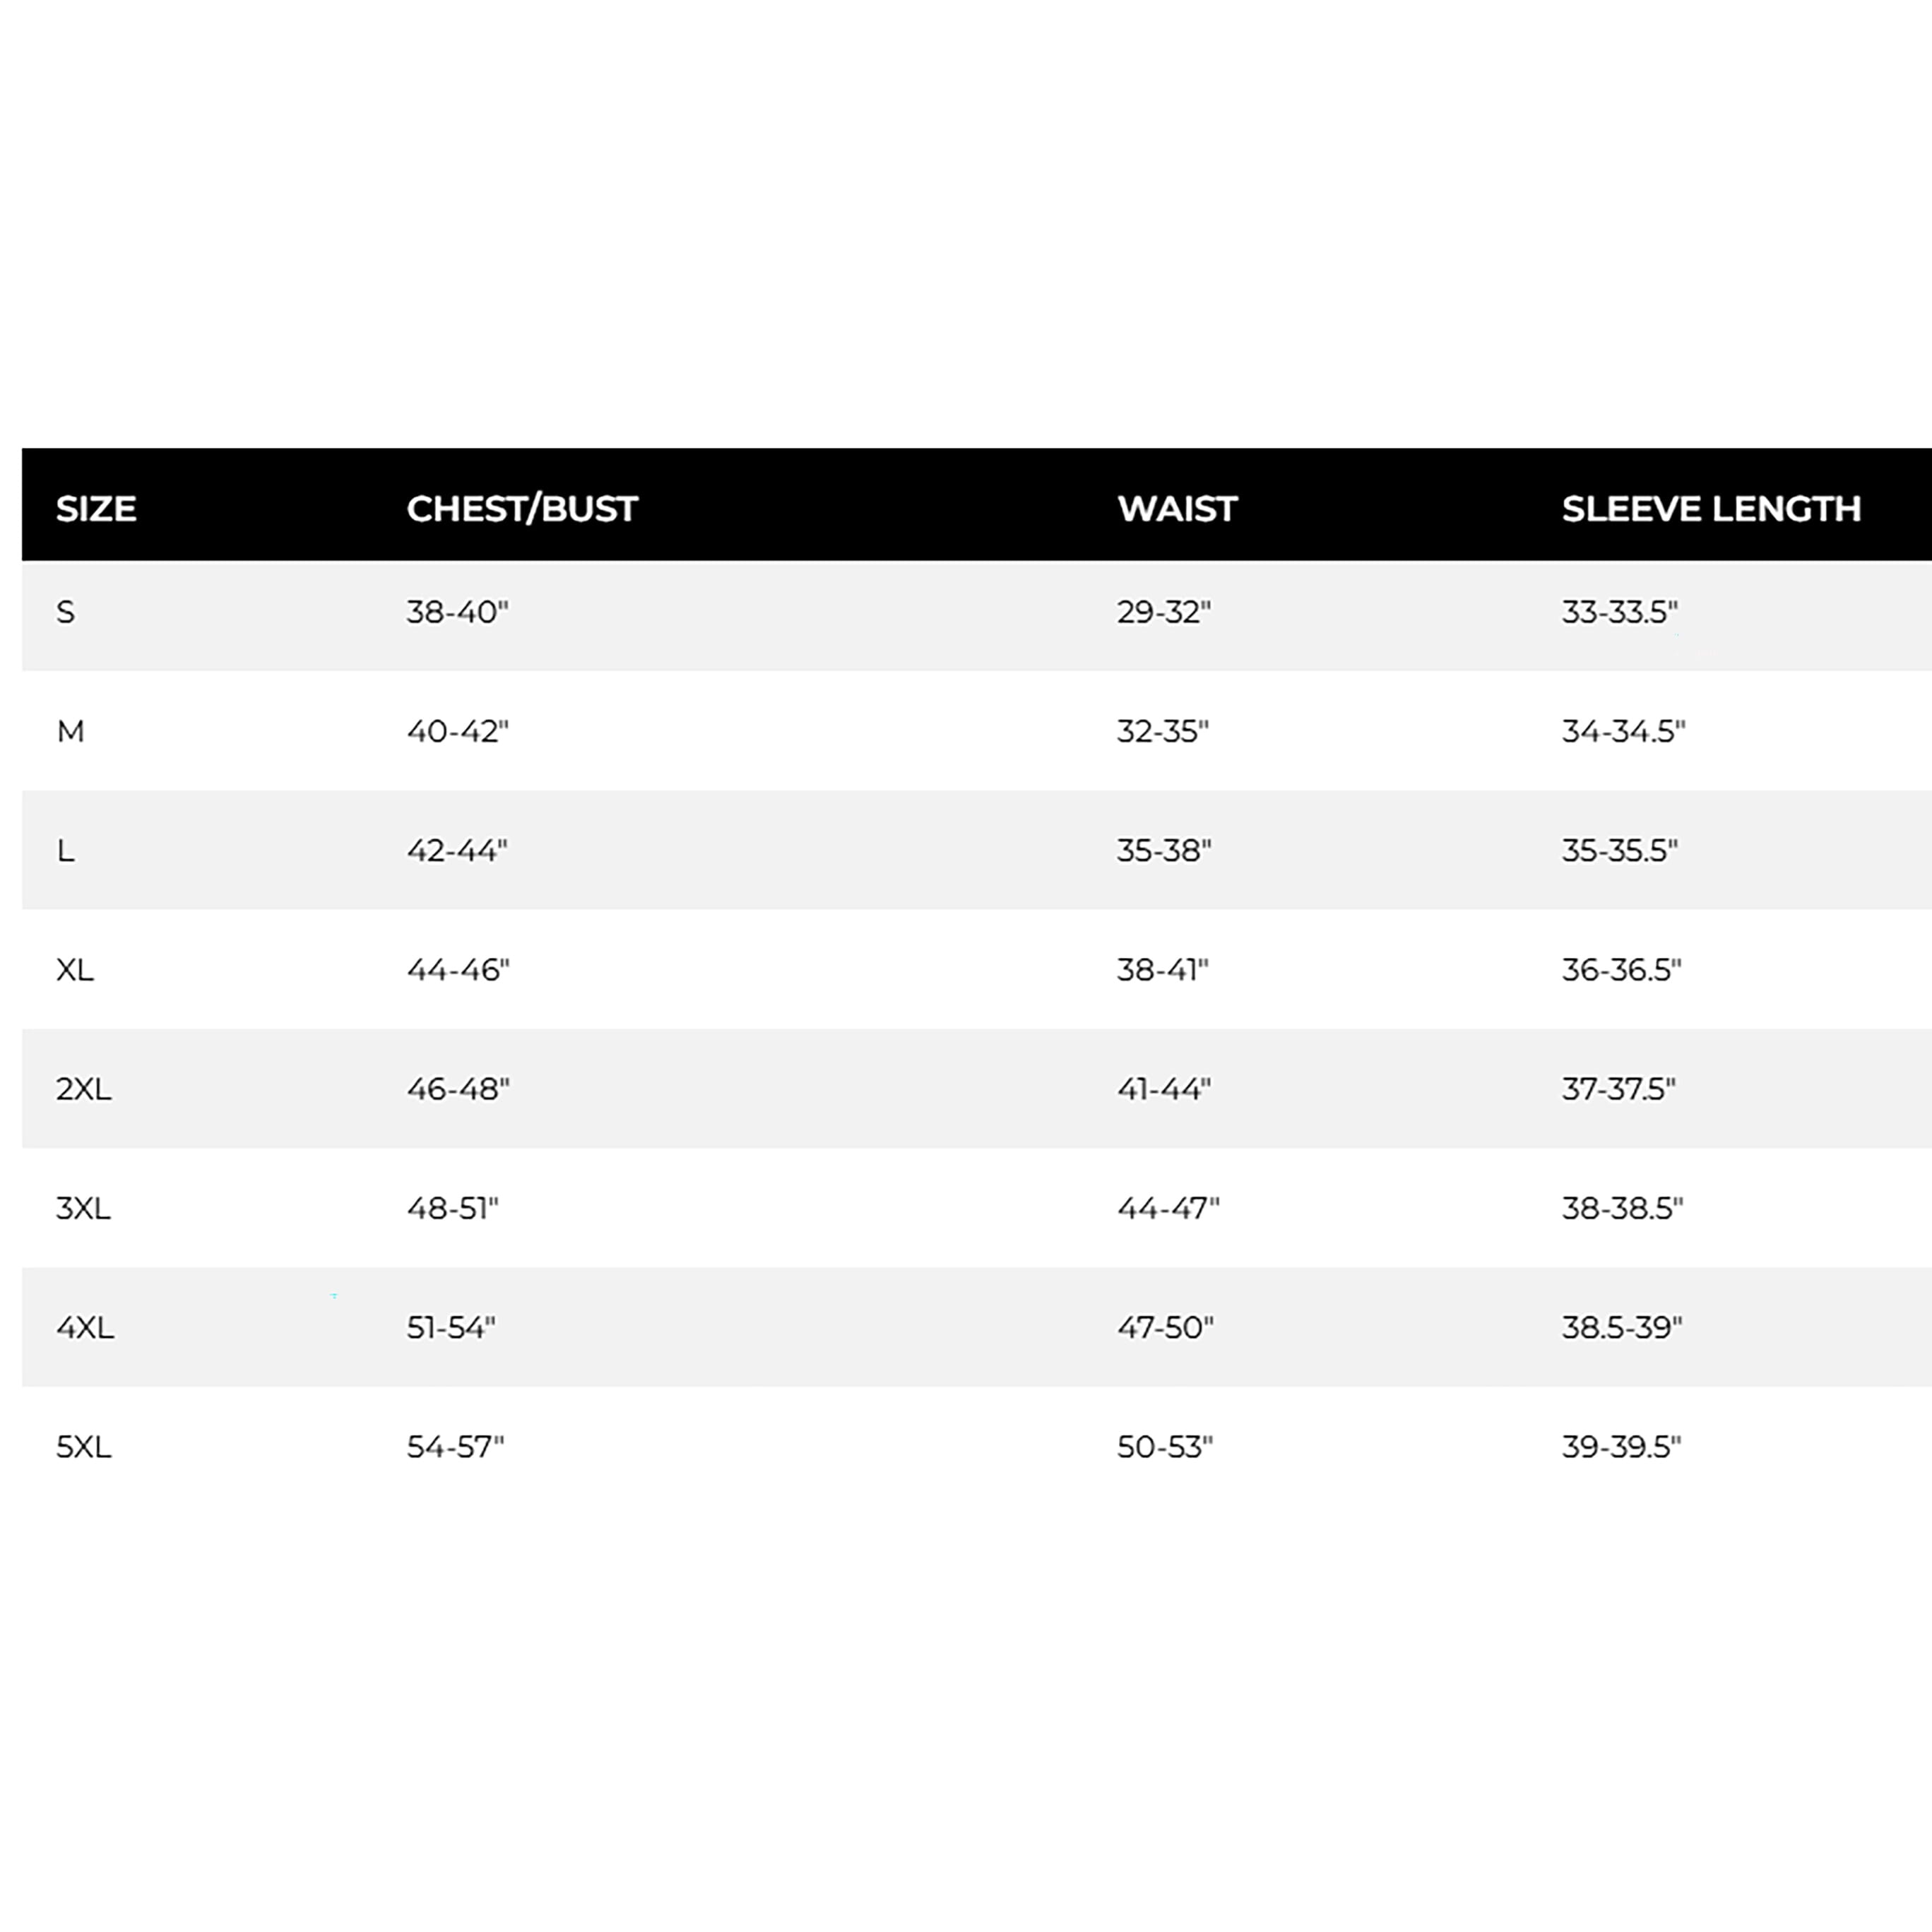This screenshot has width=1932, height=1932.
Task: Select the S size row label
Action: pyautogui.click(x=65, y=612)
